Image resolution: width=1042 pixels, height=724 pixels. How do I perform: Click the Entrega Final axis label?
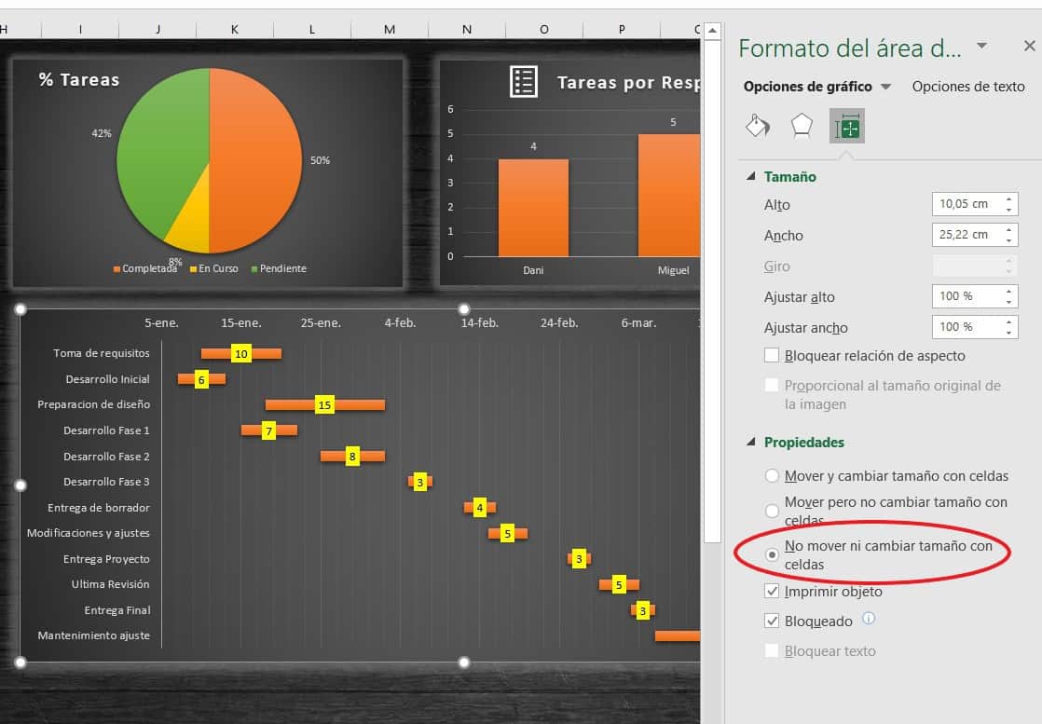pos(117,609)
